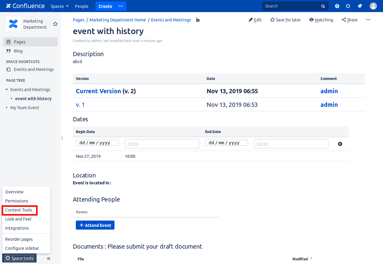The width and height of the screenshot is (383, 264).
Task: Open the v. 1 version link
Action: pyautogui.click(x=80, y=105)
